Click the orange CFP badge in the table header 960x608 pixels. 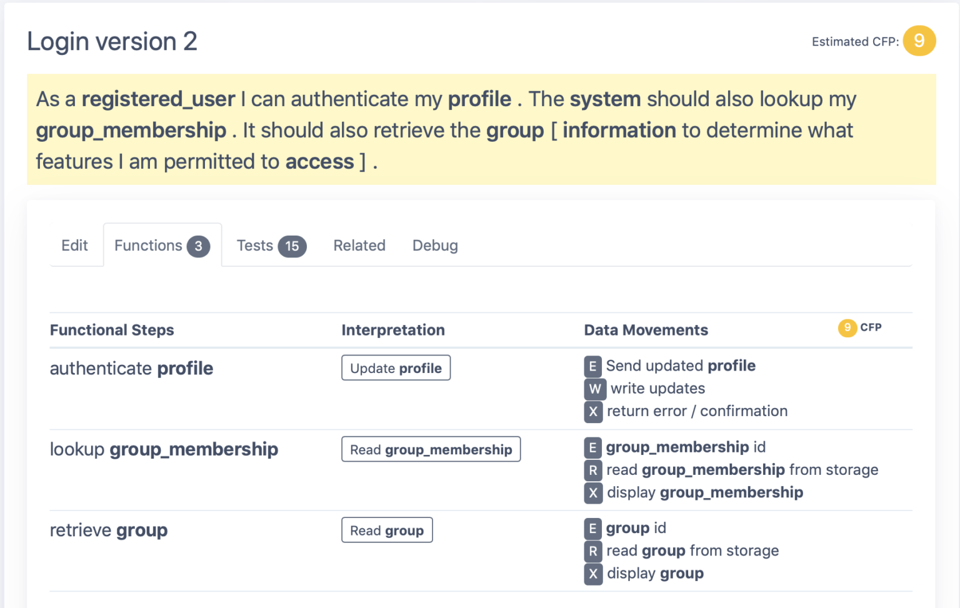pyautogui.click(x=847, y=327)
